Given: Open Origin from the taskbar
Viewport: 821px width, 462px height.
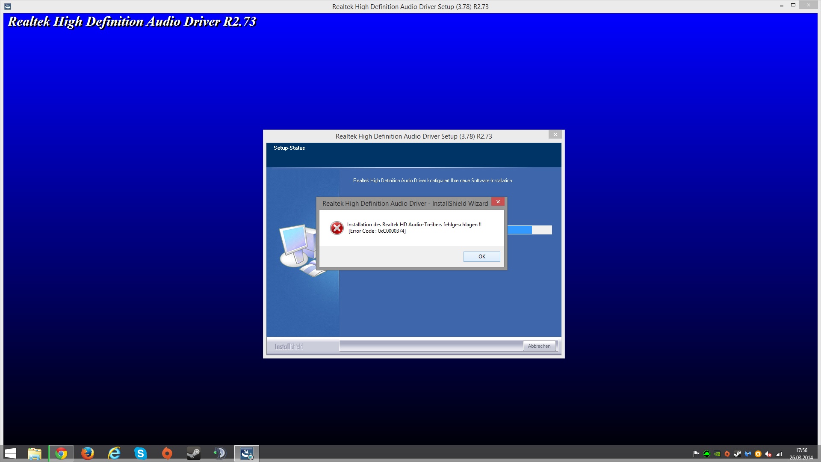Looking at the screenshot, I should tap(167, 453).
